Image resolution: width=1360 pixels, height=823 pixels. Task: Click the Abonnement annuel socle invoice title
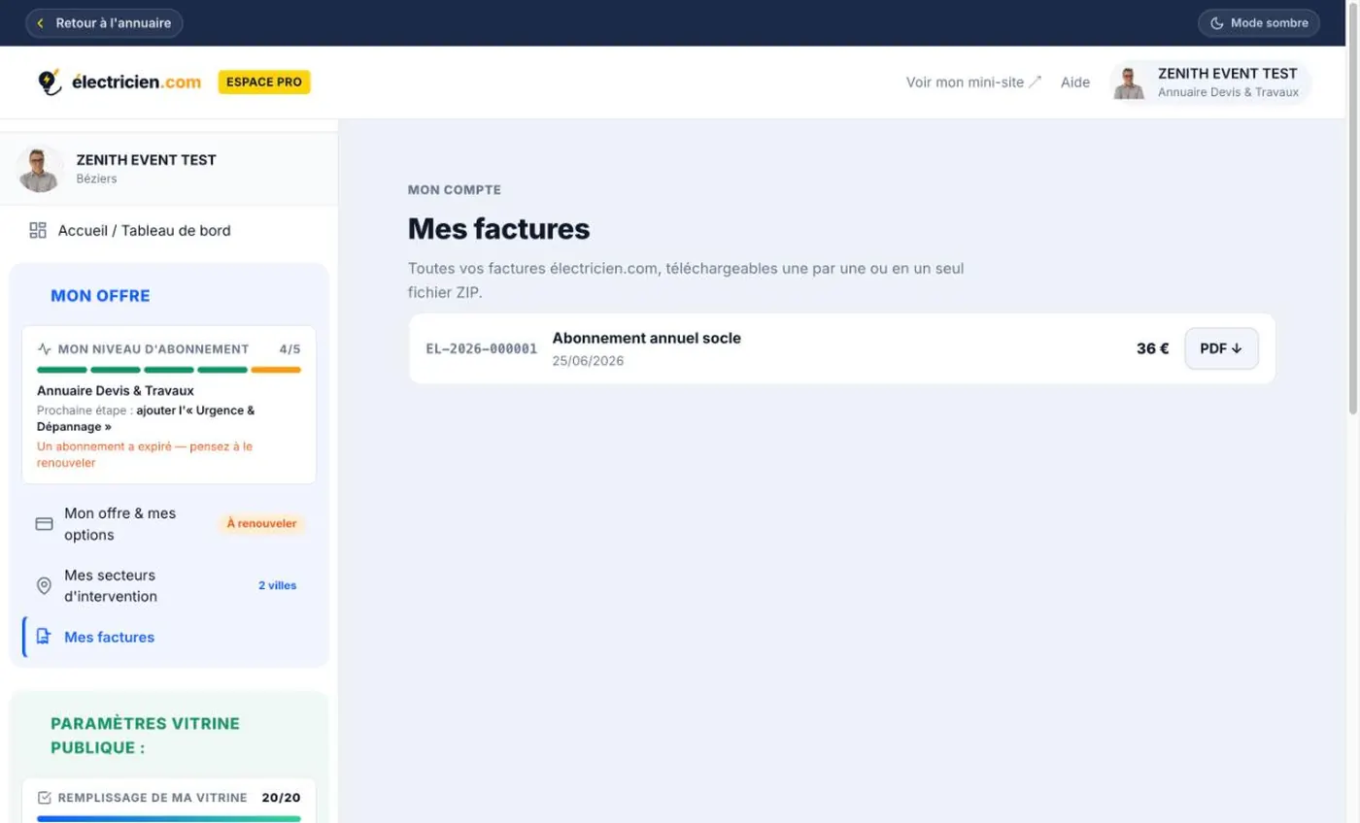[x=647, y=338]
